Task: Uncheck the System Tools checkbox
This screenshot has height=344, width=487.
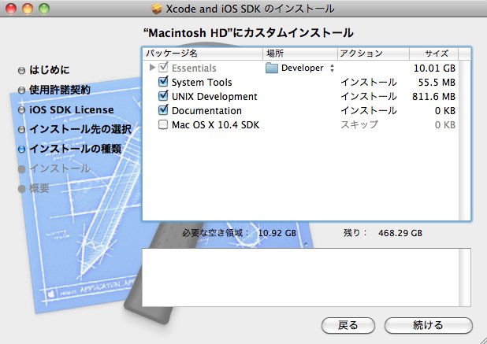Action: (x=163, y=82)
